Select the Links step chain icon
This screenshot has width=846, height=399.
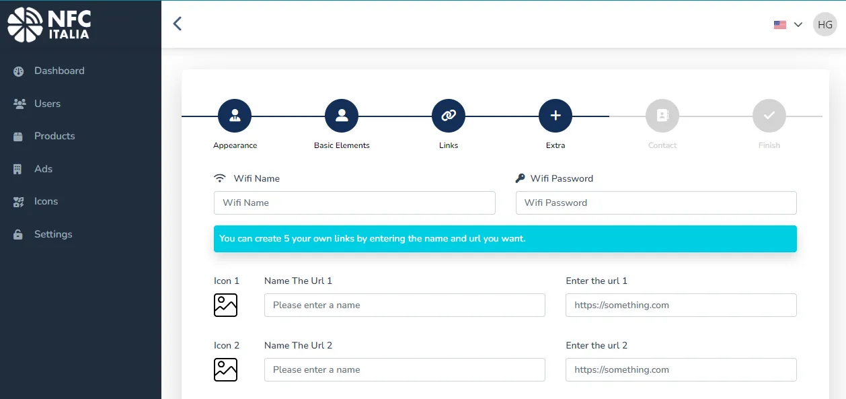point(449,116)
